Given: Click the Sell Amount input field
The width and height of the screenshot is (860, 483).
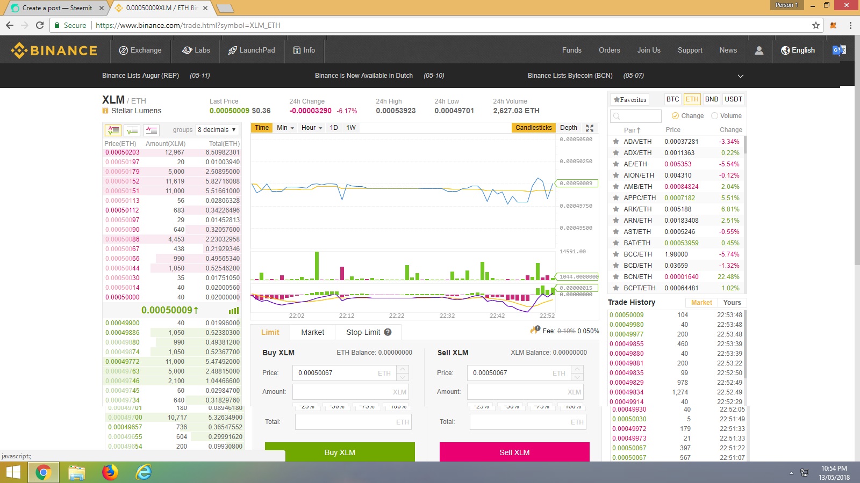Looking at the screenshot, I should (525, 392).
